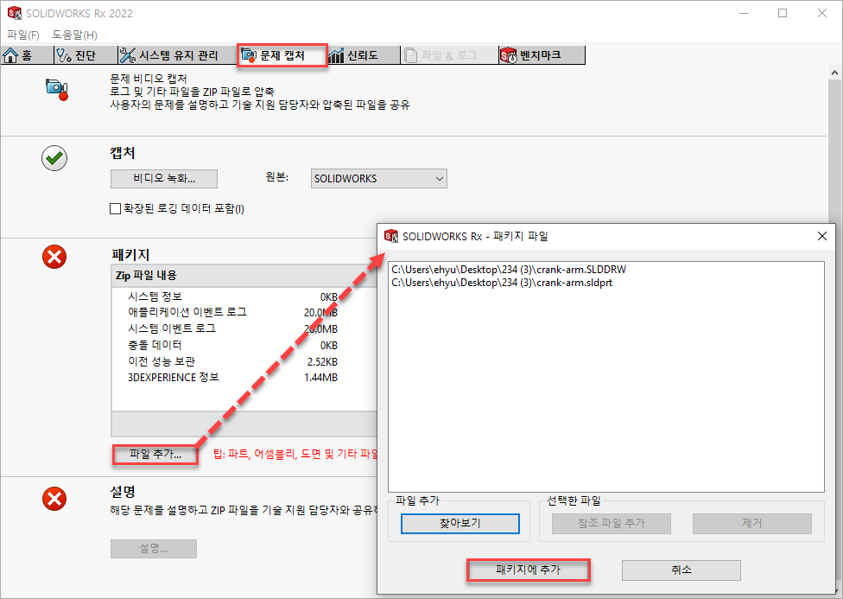Image resolution: width=843 pixels, height=599 pixels.
Task: Click the red error icon beside 설명
Action: (54, 499)
